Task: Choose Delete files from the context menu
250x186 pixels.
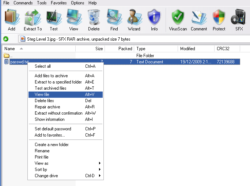Action: click(65, 101)
